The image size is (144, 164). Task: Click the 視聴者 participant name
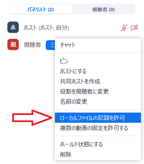[32, 45]
